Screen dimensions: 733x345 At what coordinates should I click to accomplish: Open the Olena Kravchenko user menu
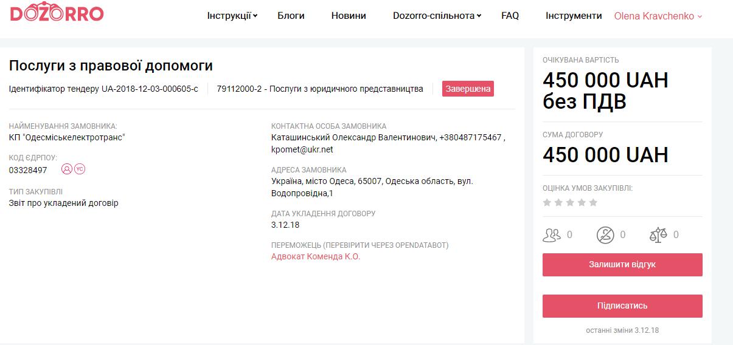658,16
